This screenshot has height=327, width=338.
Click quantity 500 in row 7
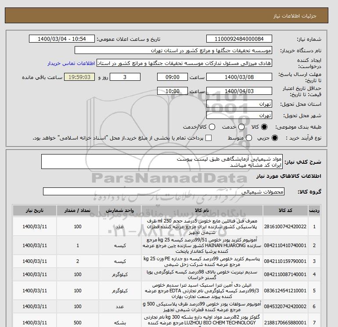click(x=78, y=323)
